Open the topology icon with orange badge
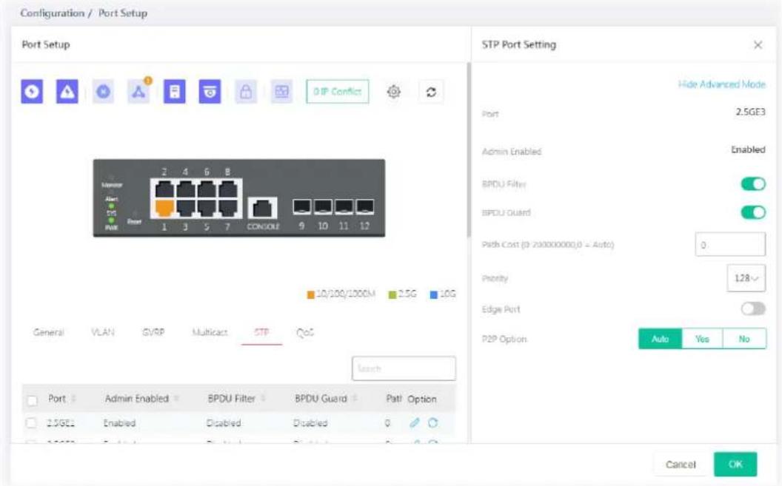 coord(138,91)
